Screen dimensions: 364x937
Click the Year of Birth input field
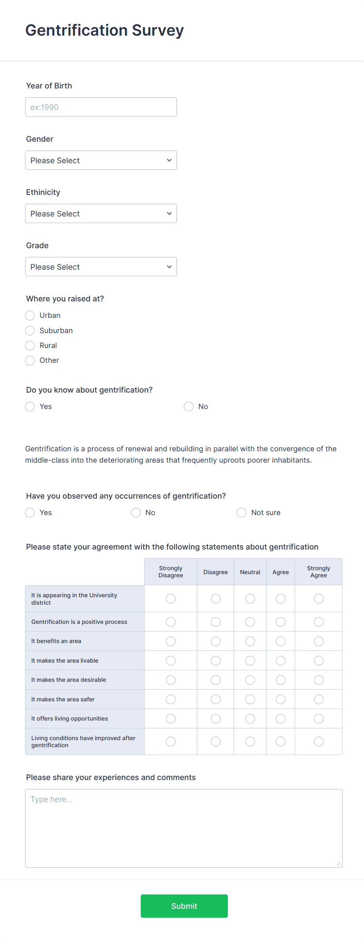tap(101, 106)
